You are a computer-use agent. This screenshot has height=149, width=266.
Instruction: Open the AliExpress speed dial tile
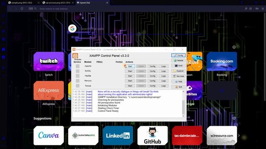click(49, 91)
